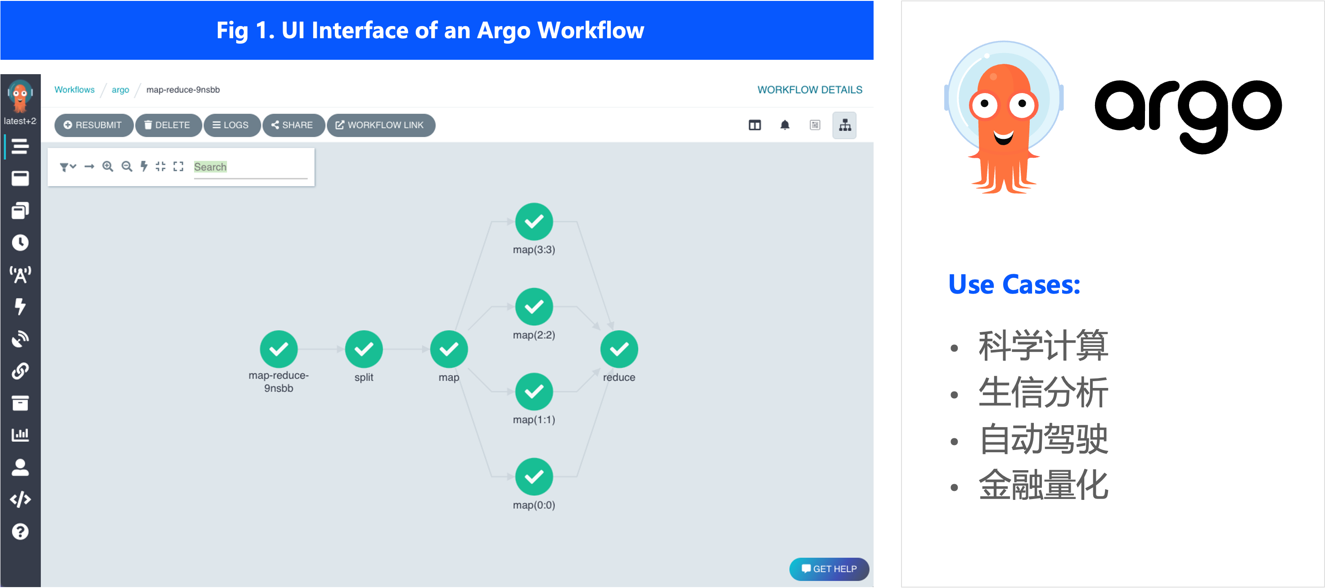Open the cron workflows clock sidebar icon
The image size is (1325, 588).
(20, 243)
